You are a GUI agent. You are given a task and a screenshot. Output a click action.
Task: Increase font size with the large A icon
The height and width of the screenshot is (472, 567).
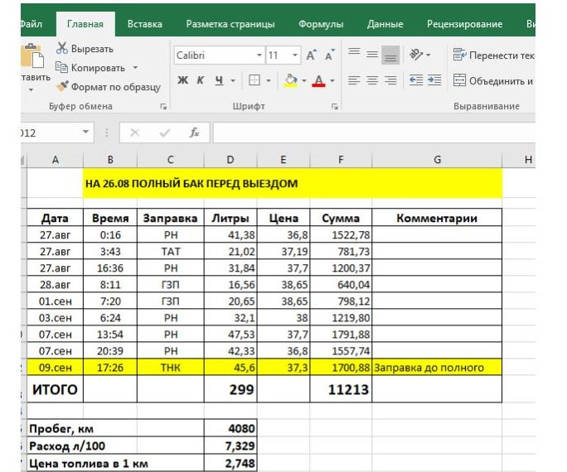pyautogui.click(x=311, y=55)
